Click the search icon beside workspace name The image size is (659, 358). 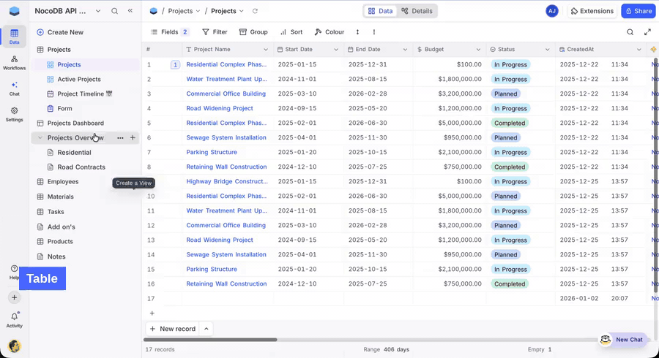tap(114, 11)
